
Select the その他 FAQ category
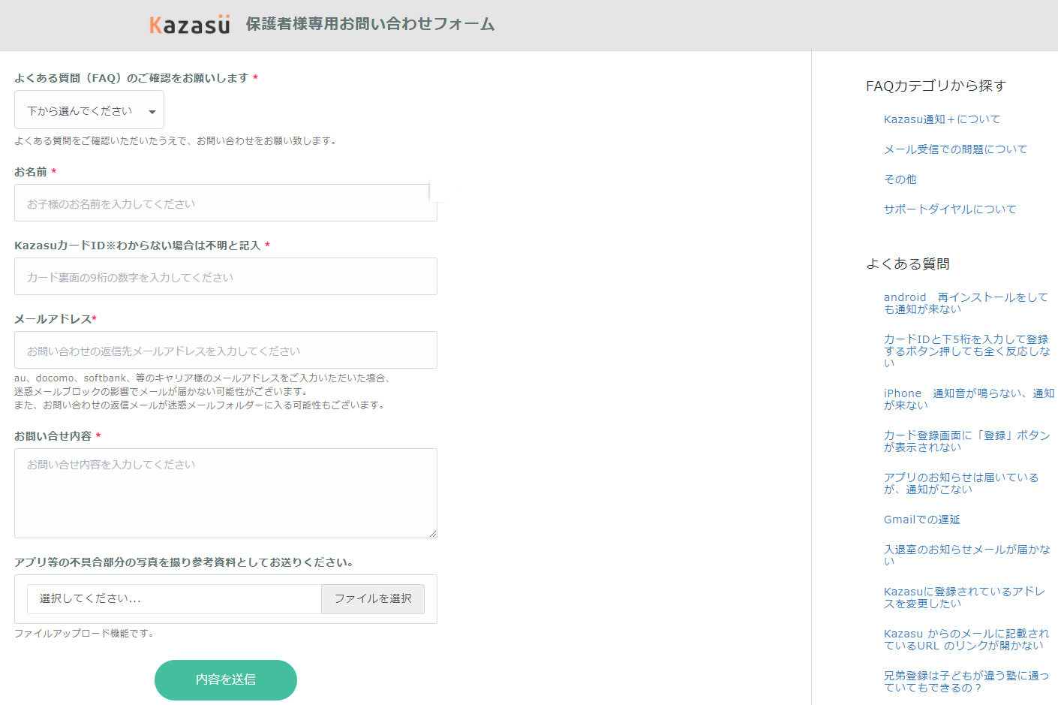coord(900,179)
